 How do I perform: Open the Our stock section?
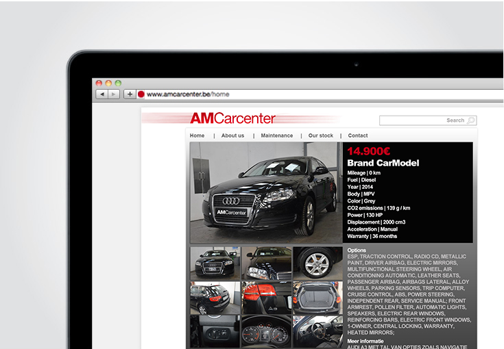click(x=321, y=135)
